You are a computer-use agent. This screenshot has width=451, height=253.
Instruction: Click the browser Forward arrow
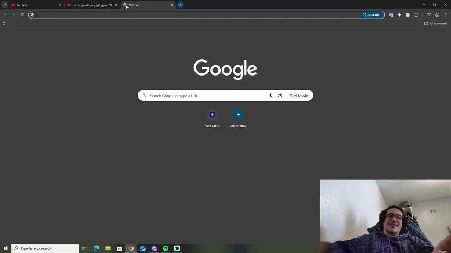point(13,15)
